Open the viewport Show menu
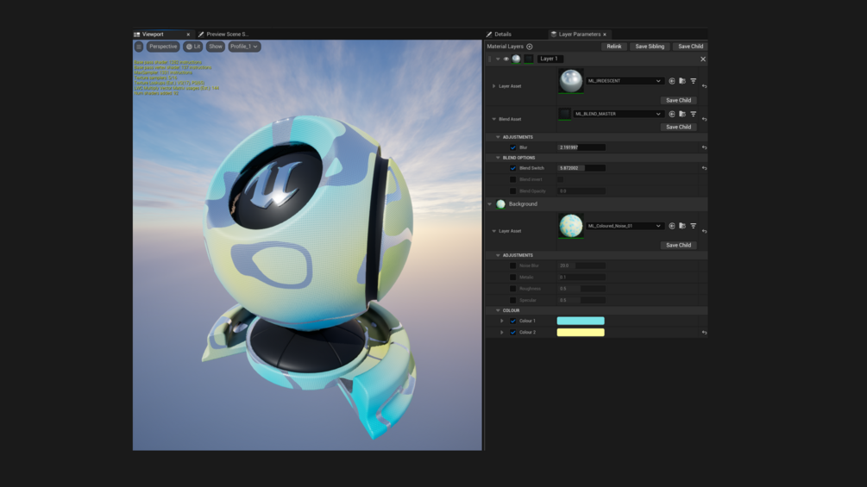Image resolution: width=867 pixels, height=487 pixels. point(216,47)
